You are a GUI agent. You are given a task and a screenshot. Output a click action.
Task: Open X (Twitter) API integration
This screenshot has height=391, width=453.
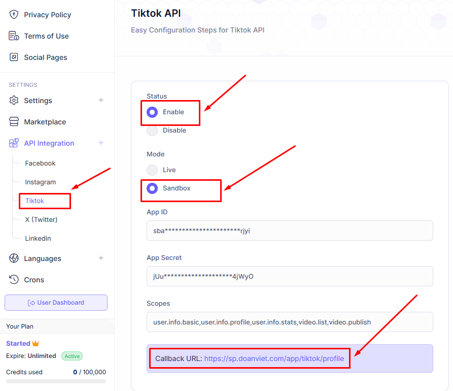point(41,220)
